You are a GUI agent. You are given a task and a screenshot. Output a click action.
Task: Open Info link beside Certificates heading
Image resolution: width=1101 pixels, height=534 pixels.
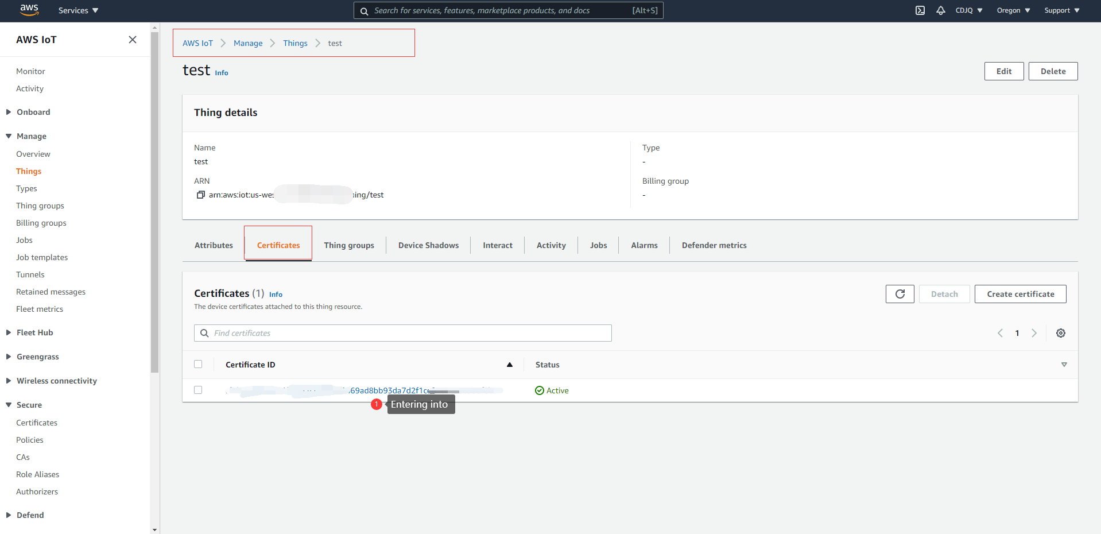[276, 295]
